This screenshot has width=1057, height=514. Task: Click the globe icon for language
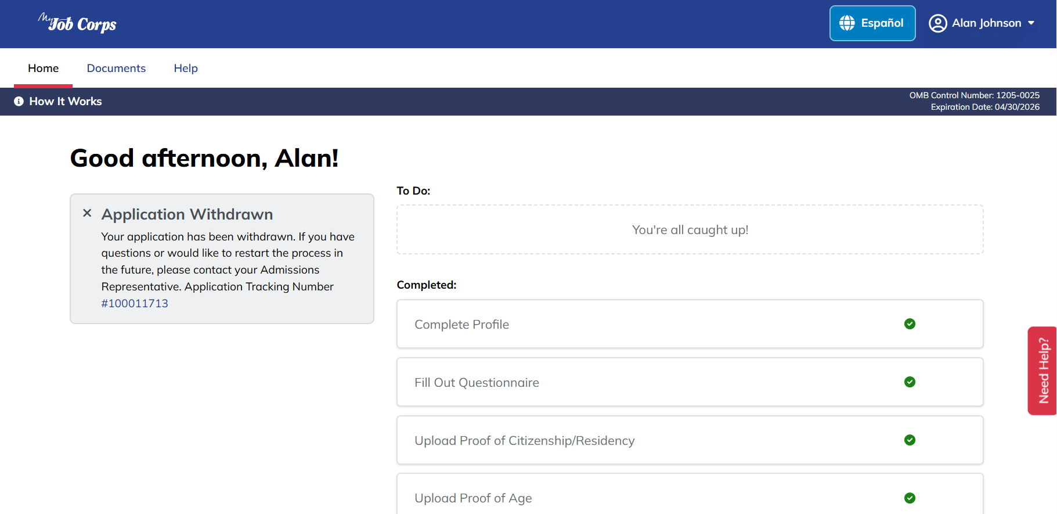point(847,23)
